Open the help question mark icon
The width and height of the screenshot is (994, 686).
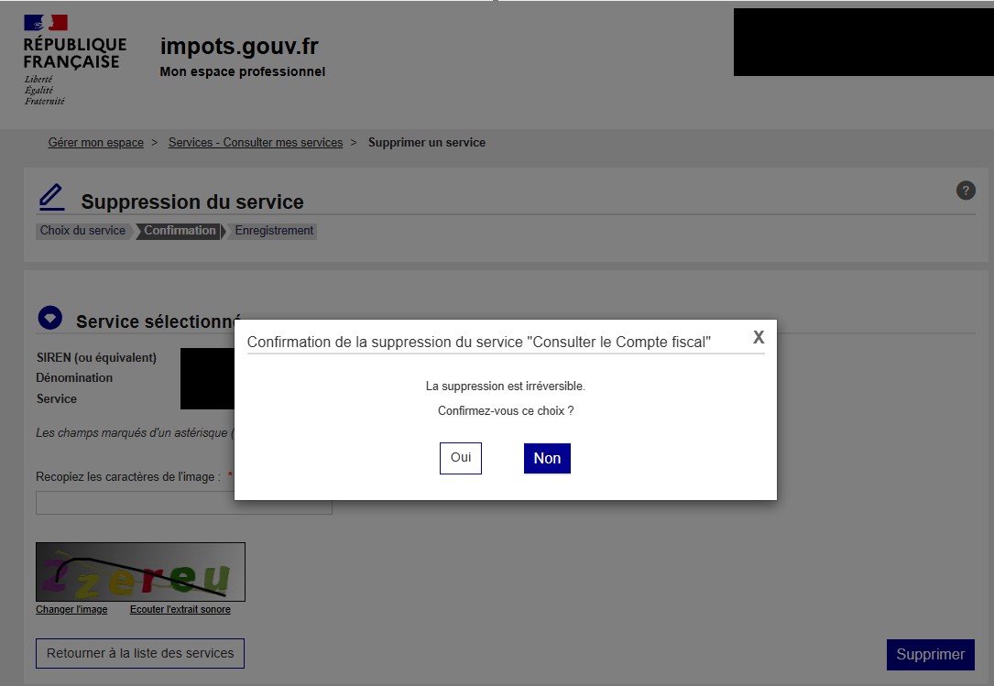(966, 191)
